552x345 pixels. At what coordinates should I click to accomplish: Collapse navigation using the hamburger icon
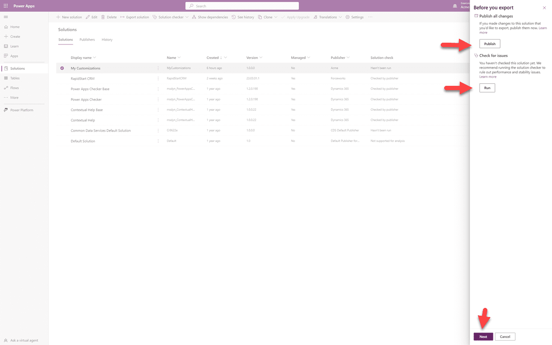coord(6,17)
